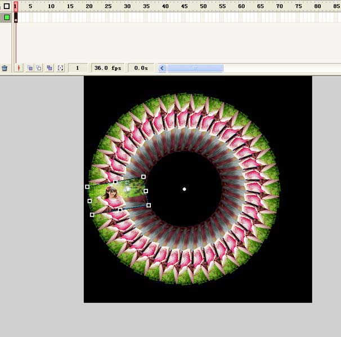Move playhead to frame 15 on ruler
The height and width of the screenshot is (337, 341).
[70, 6]
